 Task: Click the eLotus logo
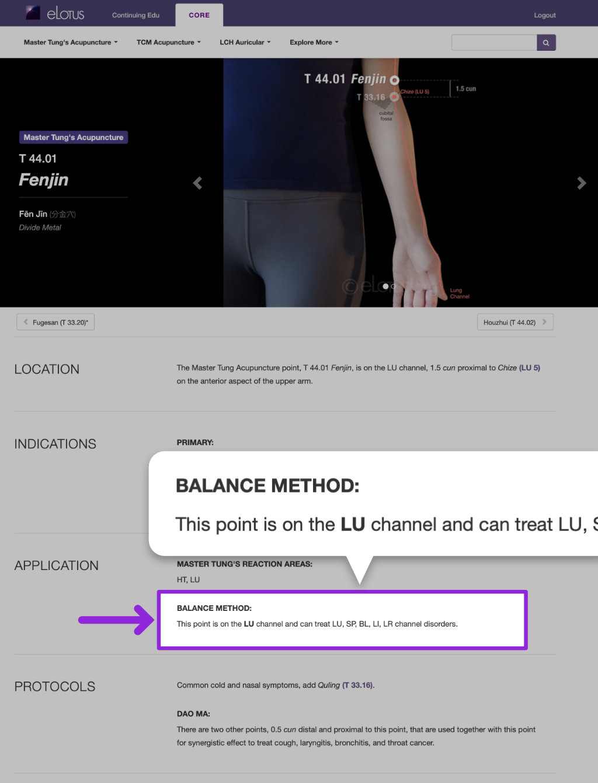[x=55, y=13]
